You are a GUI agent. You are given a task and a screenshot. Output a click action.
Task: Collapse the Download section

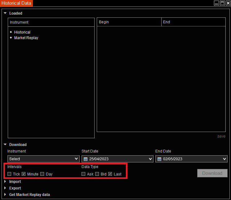[5, 144]
